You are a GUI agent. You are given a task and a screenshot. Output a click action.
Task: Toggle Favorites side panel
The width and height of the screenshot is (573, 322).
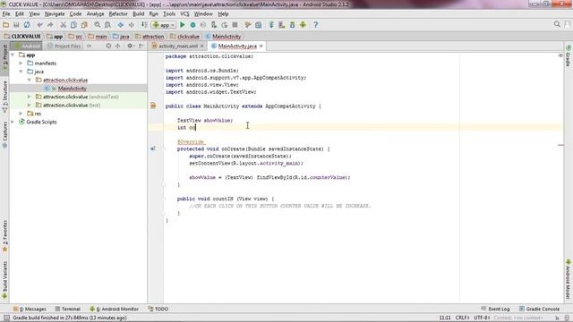pyautogui.click(x=4, y=236)
